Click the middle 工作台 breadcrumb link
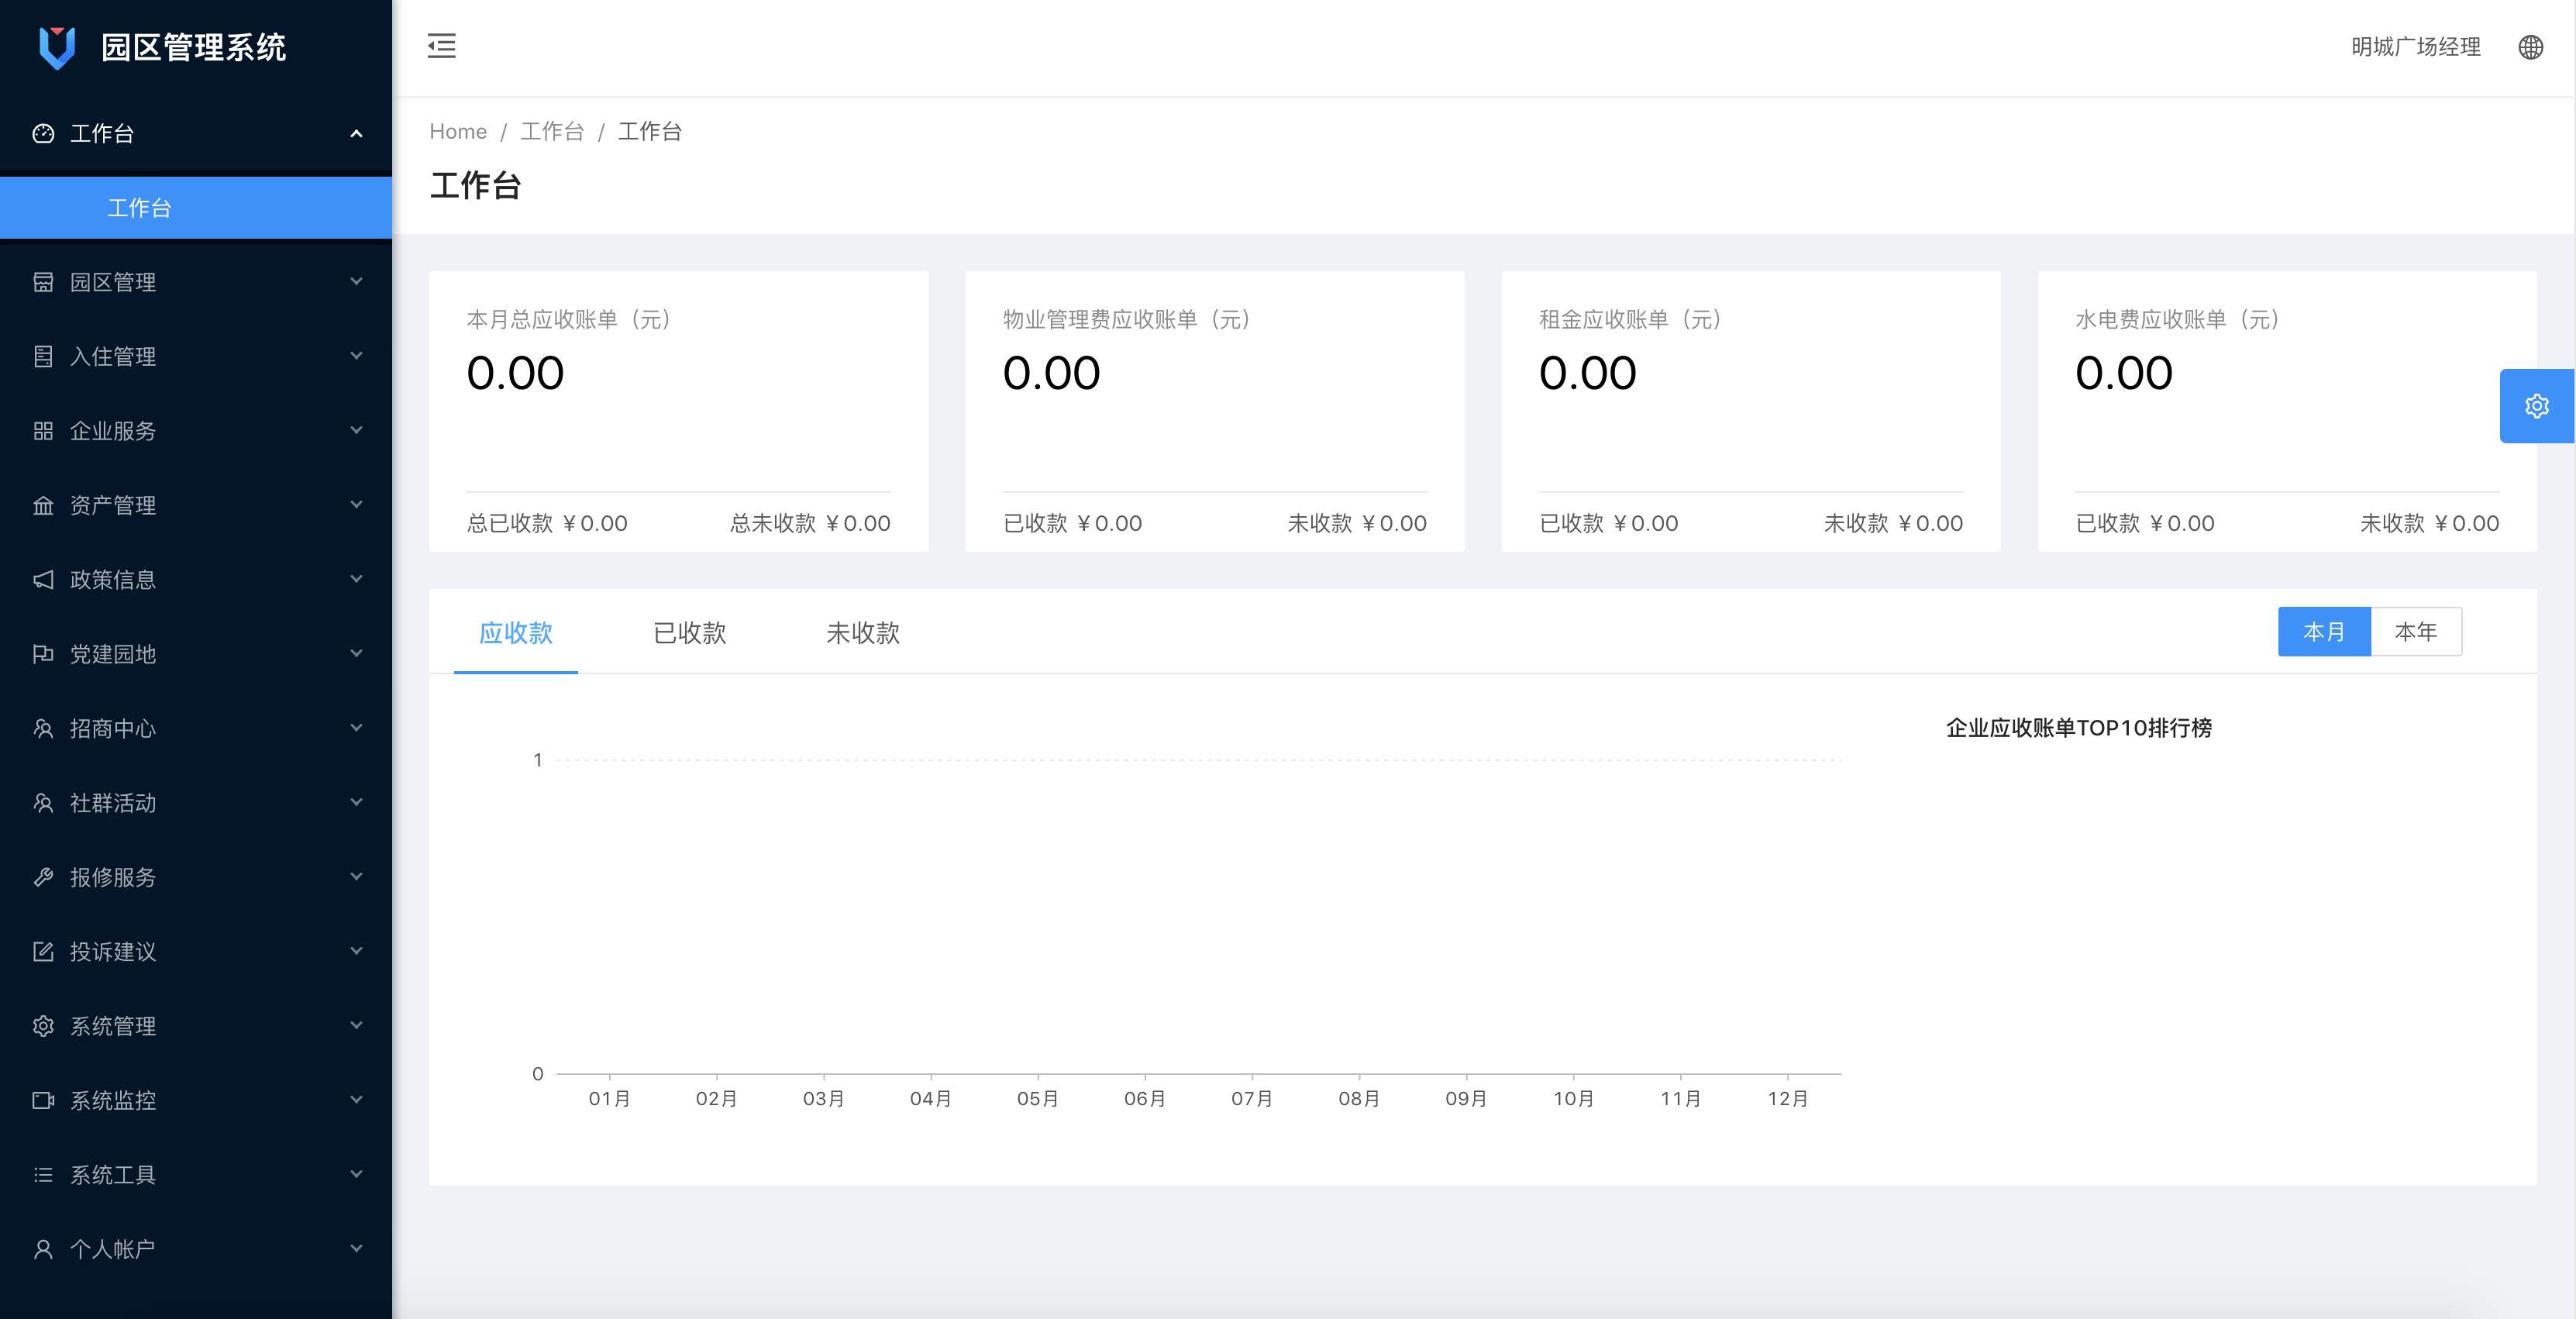 [552, 131]
